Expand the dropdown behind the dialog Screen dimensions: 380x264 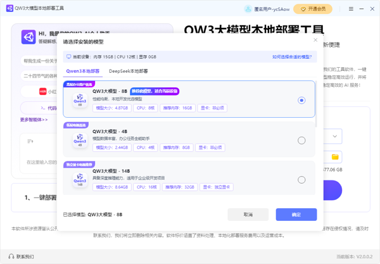click(335, 136)
